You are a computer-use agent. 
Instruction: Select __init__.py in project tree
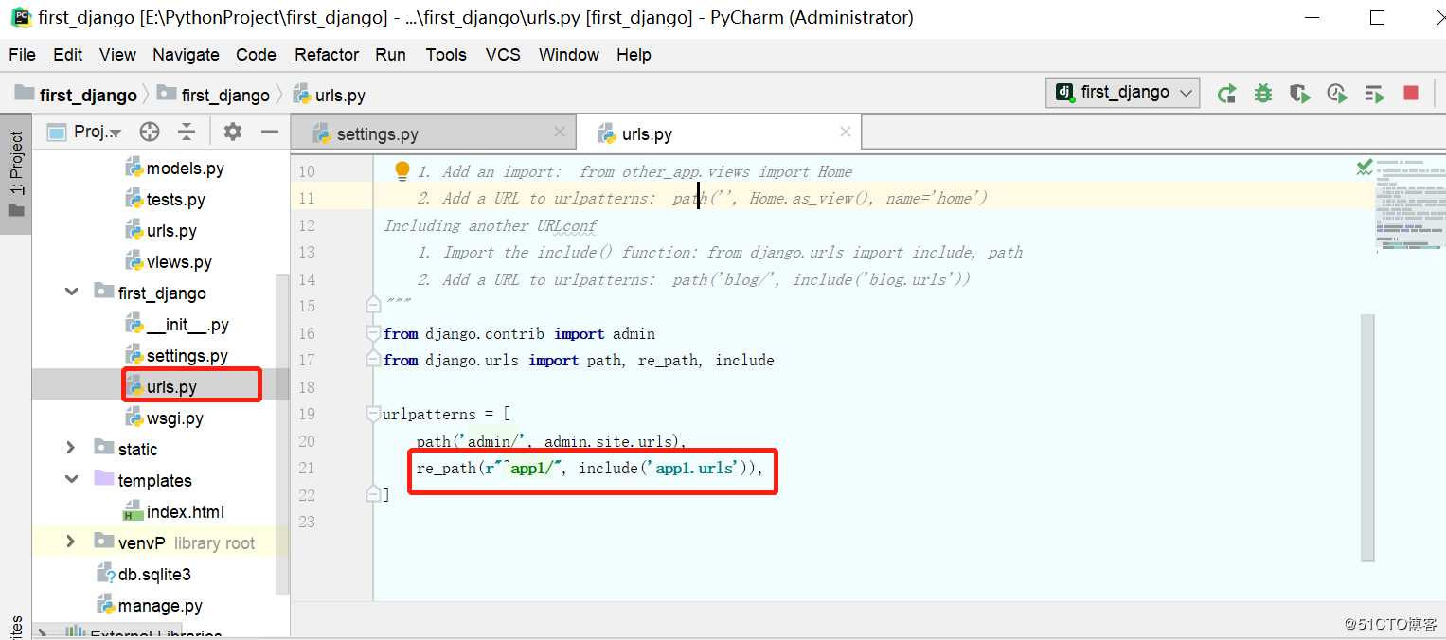(177, 325)
